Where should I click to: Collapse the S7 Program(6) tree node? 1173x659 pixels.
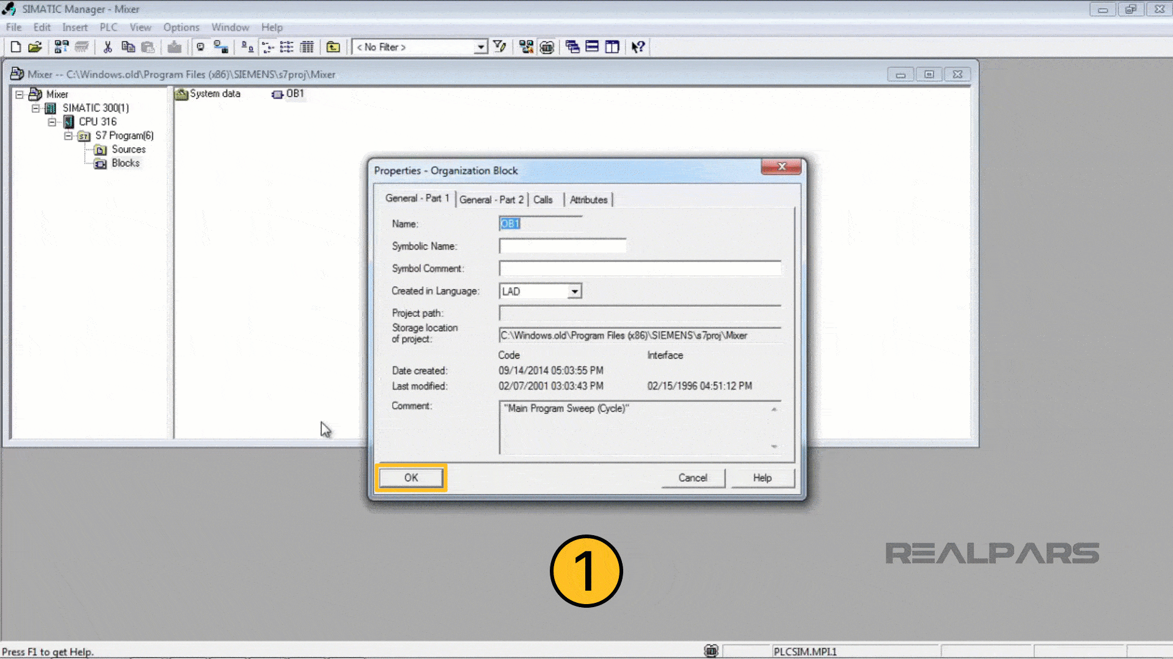(69, 135)
